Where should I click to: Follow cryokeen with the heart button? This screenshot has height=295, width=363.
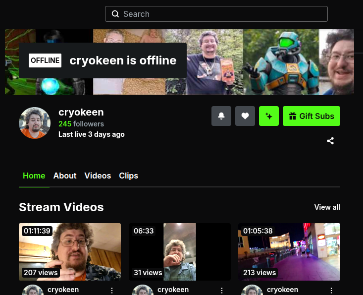pos(245,116)
